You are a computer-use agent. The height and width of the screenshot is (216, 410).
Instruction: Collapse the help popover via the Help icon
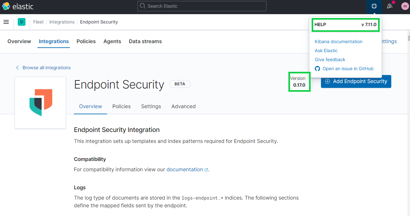click(x=374, y=6)
